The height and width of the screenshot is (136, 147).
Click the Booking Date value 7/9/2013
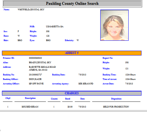[x=82, y=75]
